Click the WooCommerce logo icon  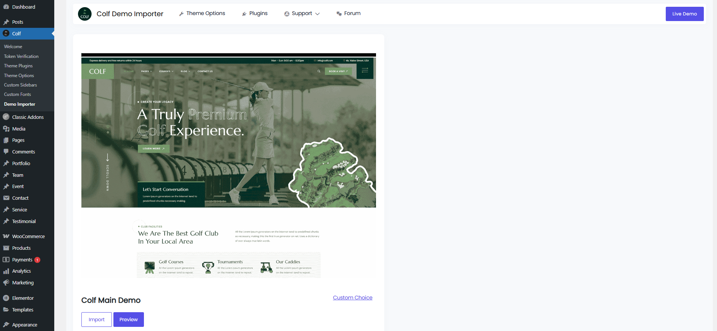pos(6,236)
